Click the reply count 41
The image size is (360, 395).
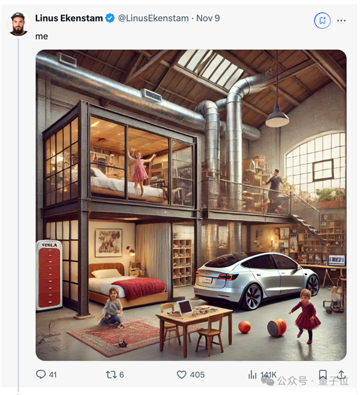coord(53,375)
